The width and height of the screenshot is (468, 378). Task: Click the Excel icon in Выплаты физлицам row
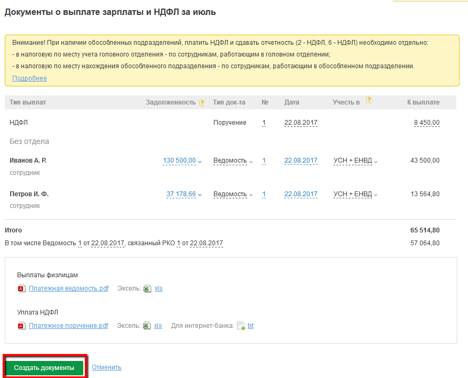tap(147, 288)
